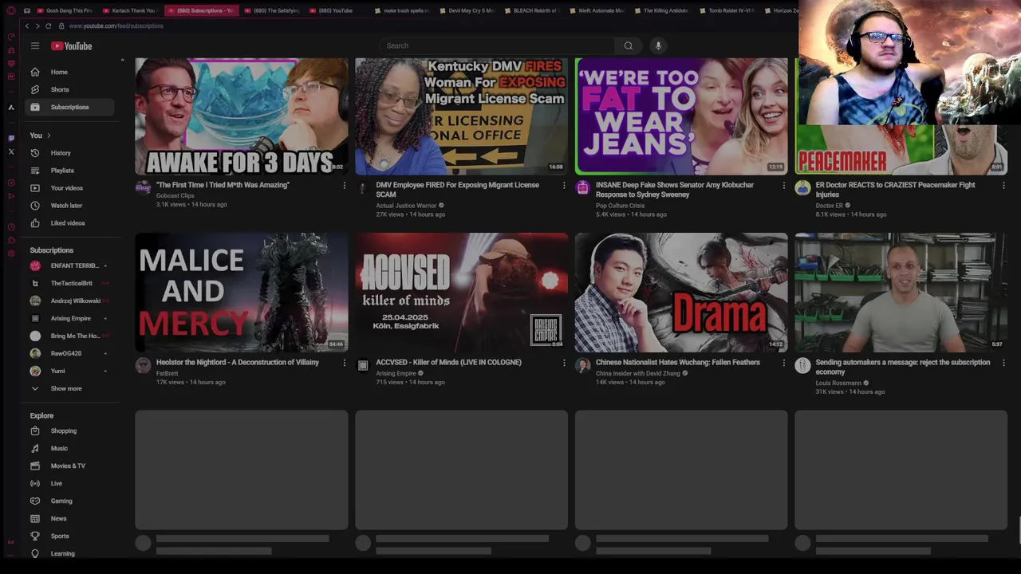The width and height of the screenshot is (1021, 574).
Task: Open Watch later in the sidebar
Action: [70, 206]
